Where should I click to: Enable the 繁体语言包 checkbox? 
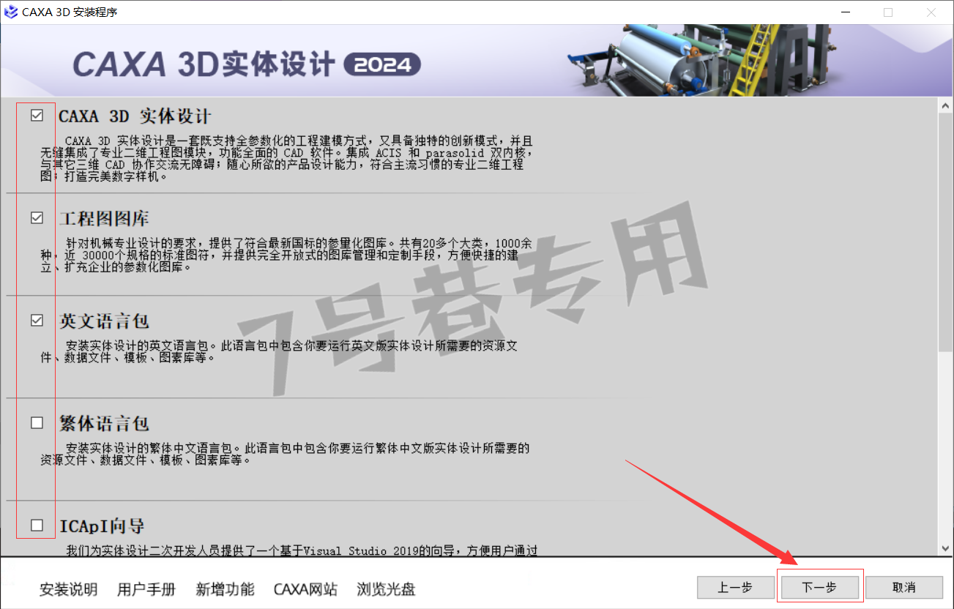(x=37, y=422)
